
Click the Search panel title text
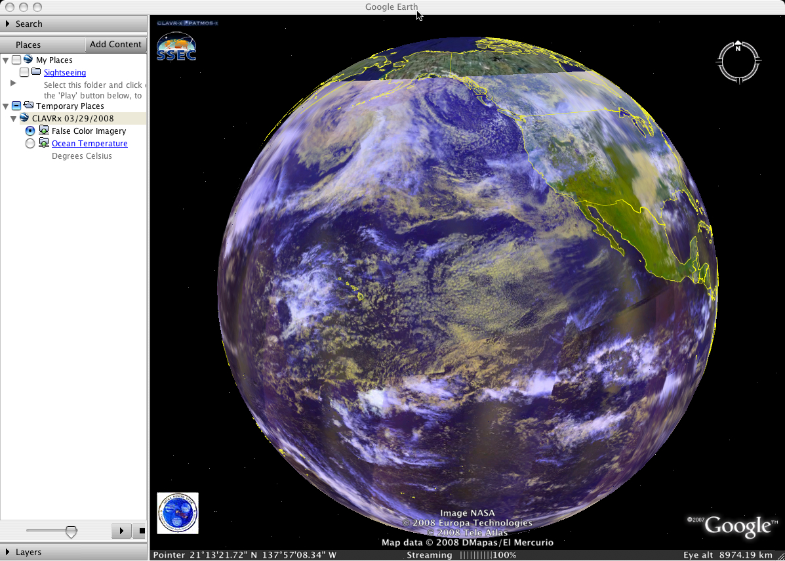pyautogui.click(x=29, y=24)
